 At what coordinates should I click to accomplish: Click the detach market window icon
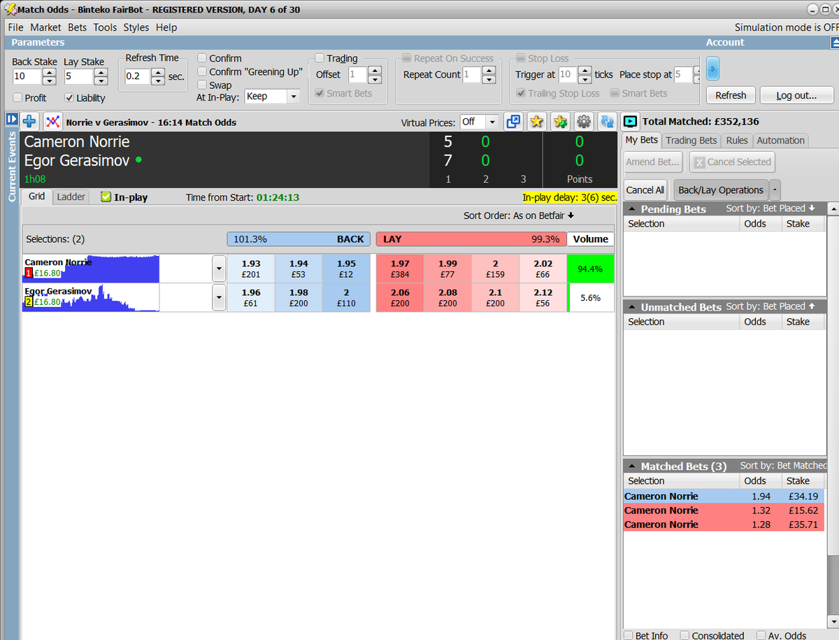tap(513, 122)
